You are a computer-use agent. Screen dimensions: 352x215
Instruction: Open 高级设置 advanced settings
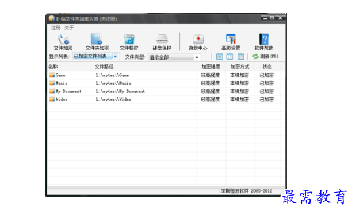231,42
